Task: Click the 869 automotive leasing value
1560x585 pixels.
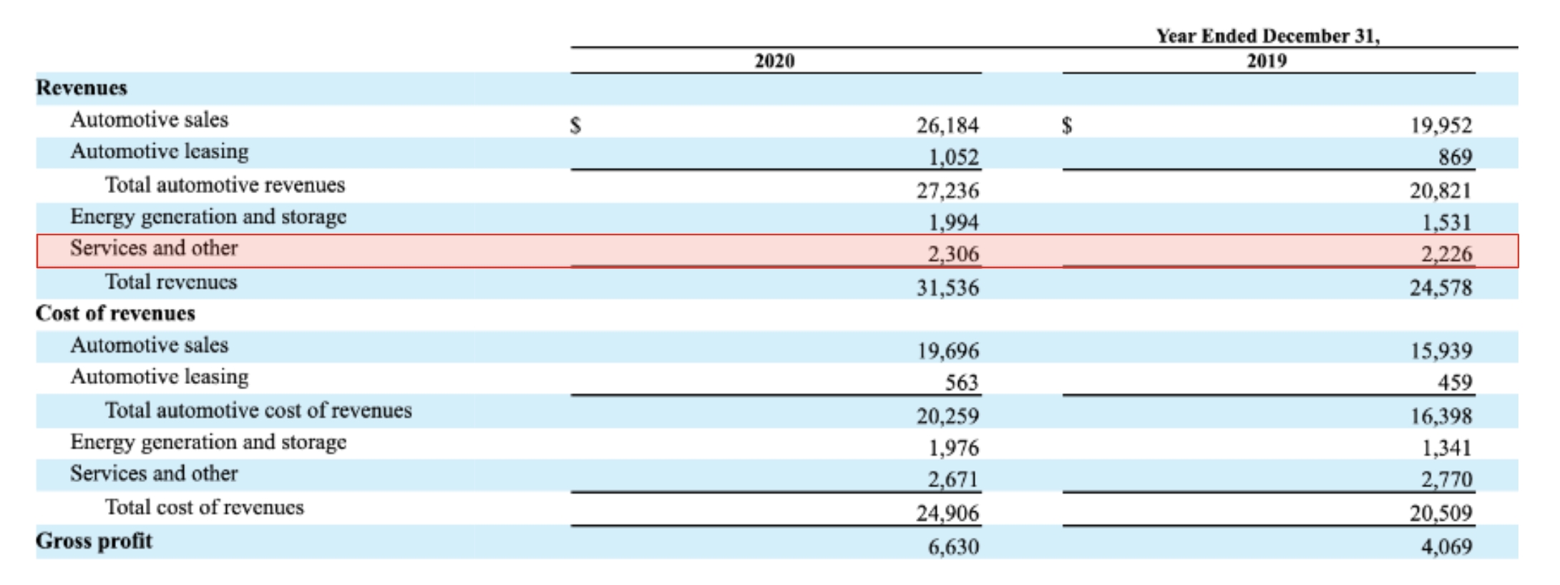Action: (1455, 157)
